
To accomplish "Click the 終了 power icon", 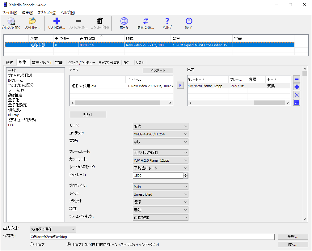I will point(189,21).
